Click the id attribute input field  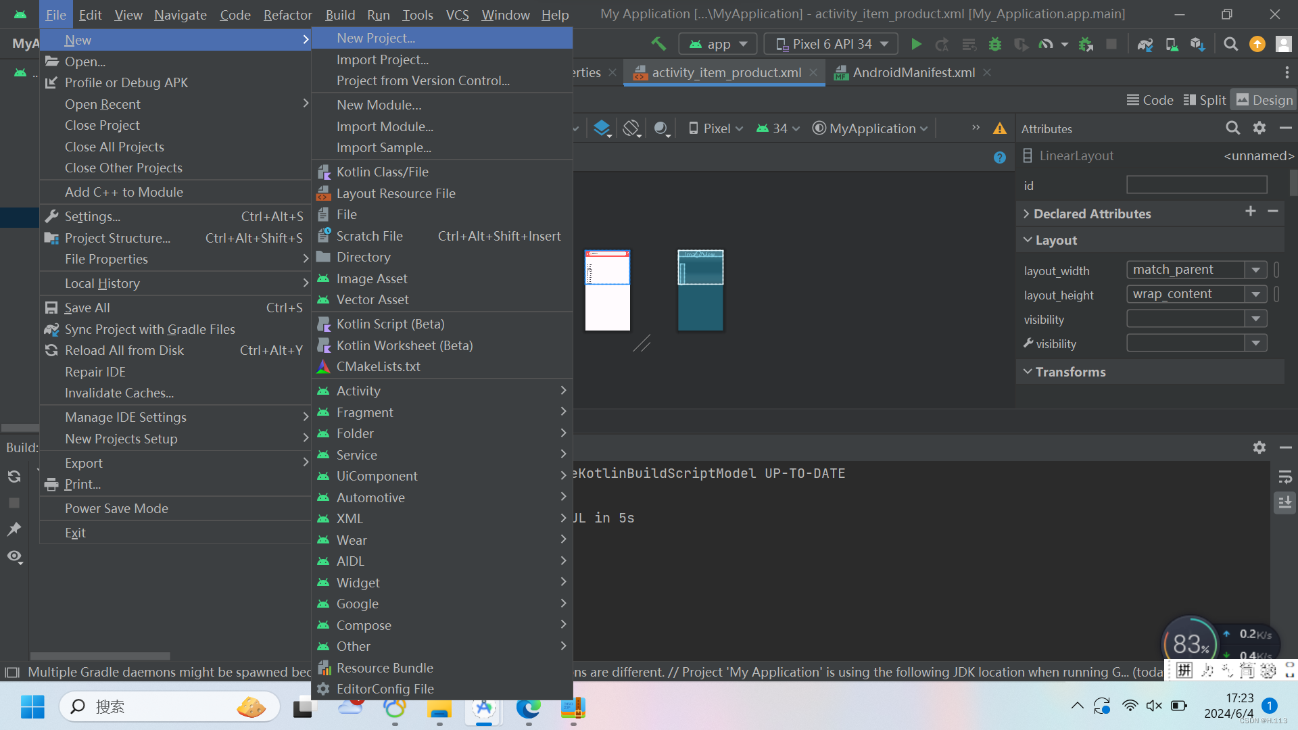tap(1196, 185)
